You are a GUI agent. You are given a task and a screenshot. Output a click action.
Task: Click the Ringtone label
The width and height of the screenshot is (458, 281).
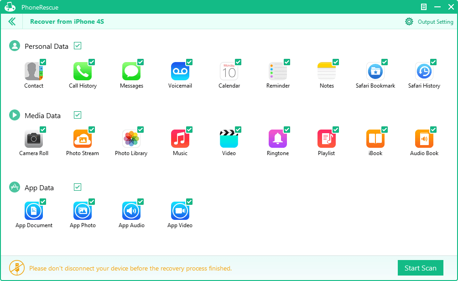point(277,153)
